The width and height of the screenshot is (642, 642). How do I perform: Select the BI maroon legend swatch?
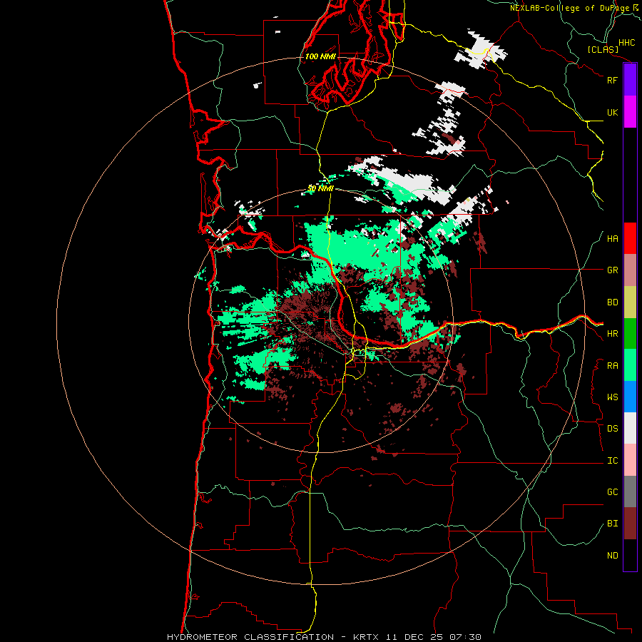point(630,524)
